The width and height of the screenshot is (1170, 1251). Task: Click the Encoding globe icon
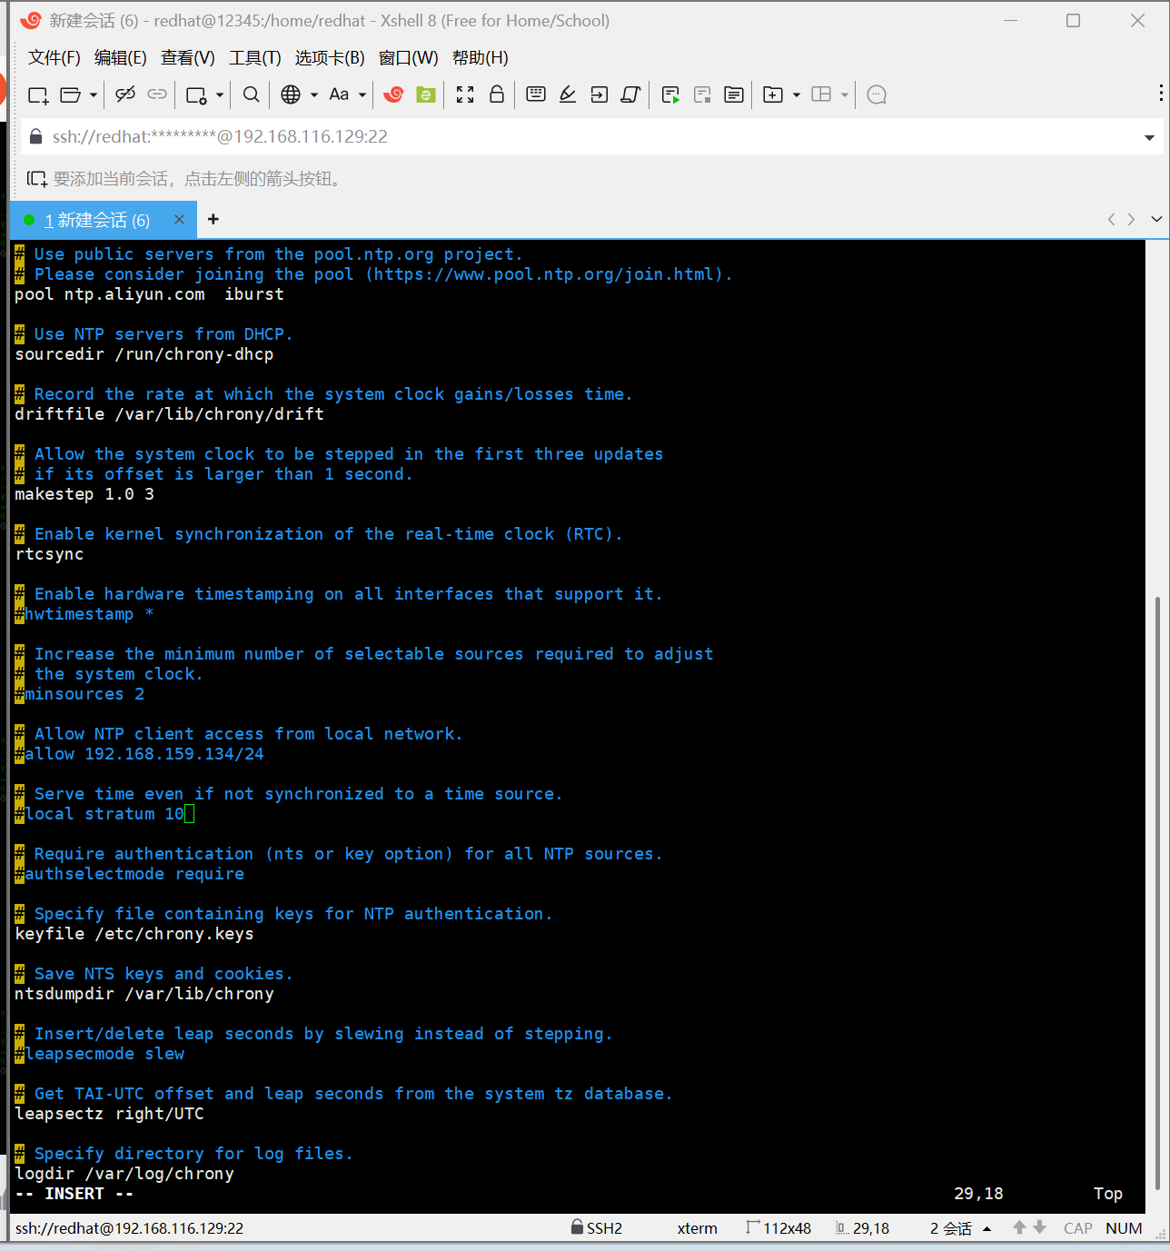[291, 94]
